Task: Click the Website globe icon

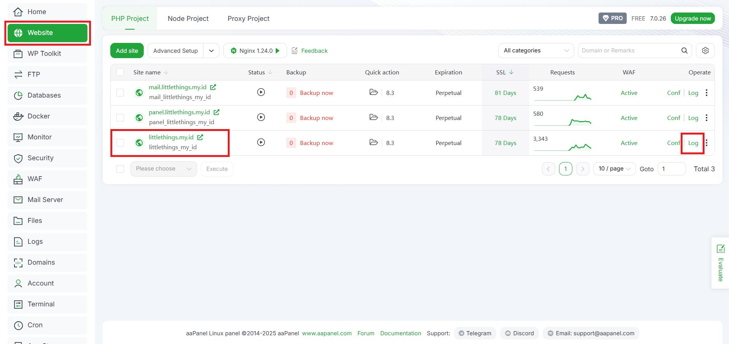Action: point(18,33)
